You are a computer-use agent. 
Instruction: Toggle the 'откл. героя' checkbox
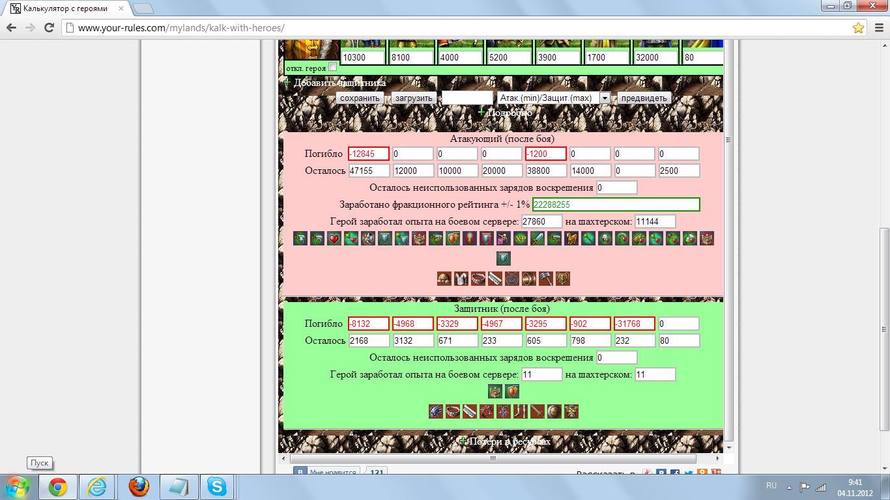tap(333, 67)
